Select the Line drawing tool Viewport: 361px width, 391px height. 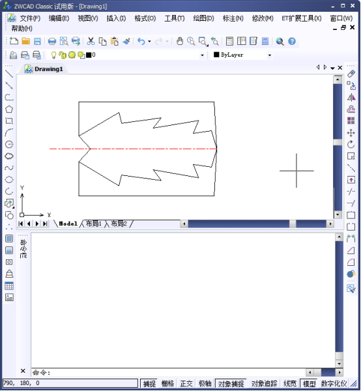[x=9, y=74]
